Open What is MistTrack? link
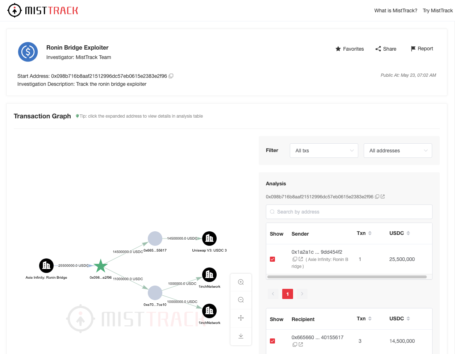 click(x=396, y=10)
